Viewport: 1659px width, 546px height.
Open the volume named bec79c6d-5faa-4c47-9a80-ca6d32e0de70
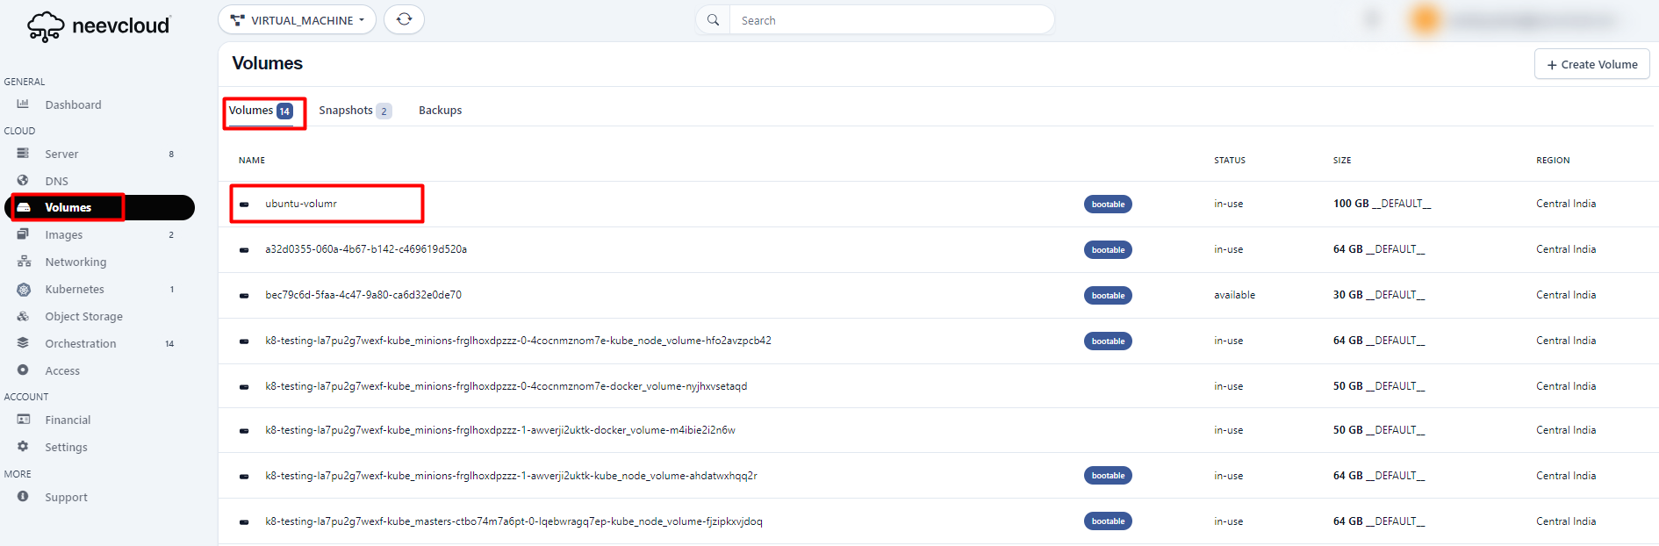[x=363, y=295]
